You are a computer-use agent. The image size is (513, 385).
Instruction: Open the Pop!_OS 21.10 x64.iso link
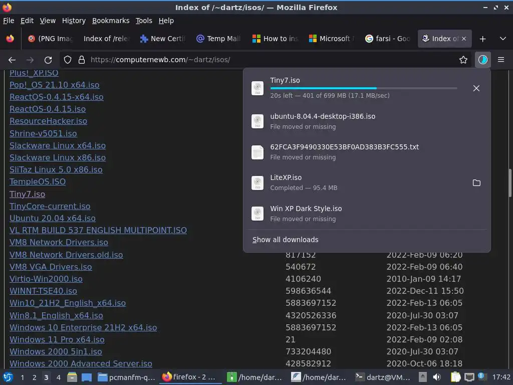pos(54,85)
